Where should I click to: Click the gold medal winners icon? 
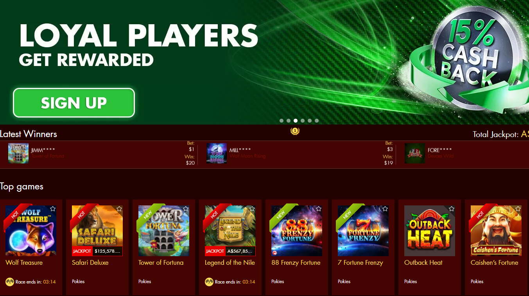pyautogui.click(x=295, y=131)
